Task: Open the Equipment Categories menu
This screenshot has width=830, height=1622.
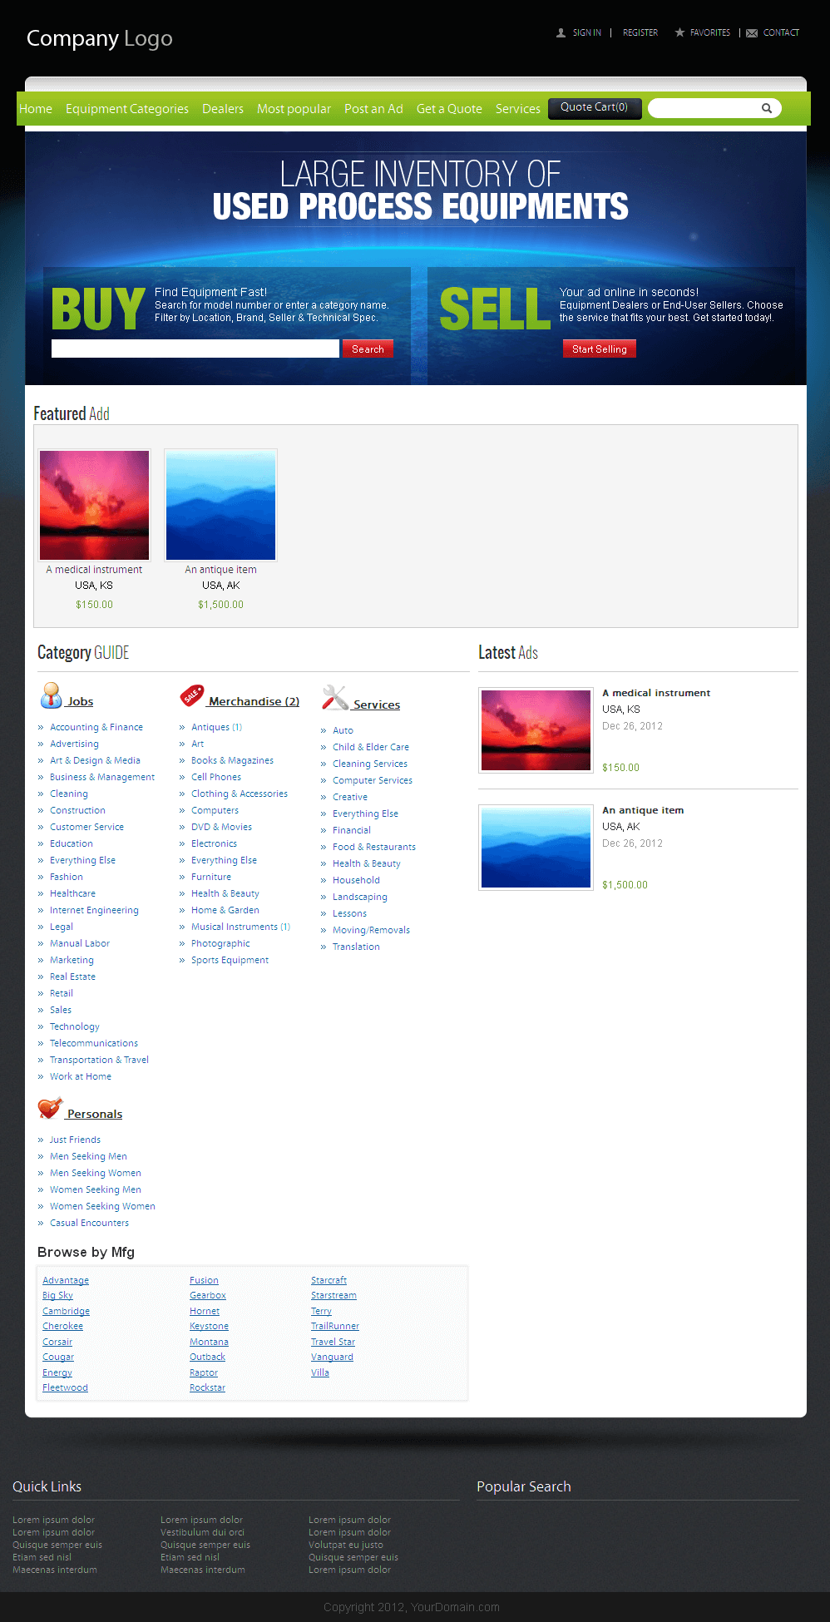Action: tap(127, 109)
